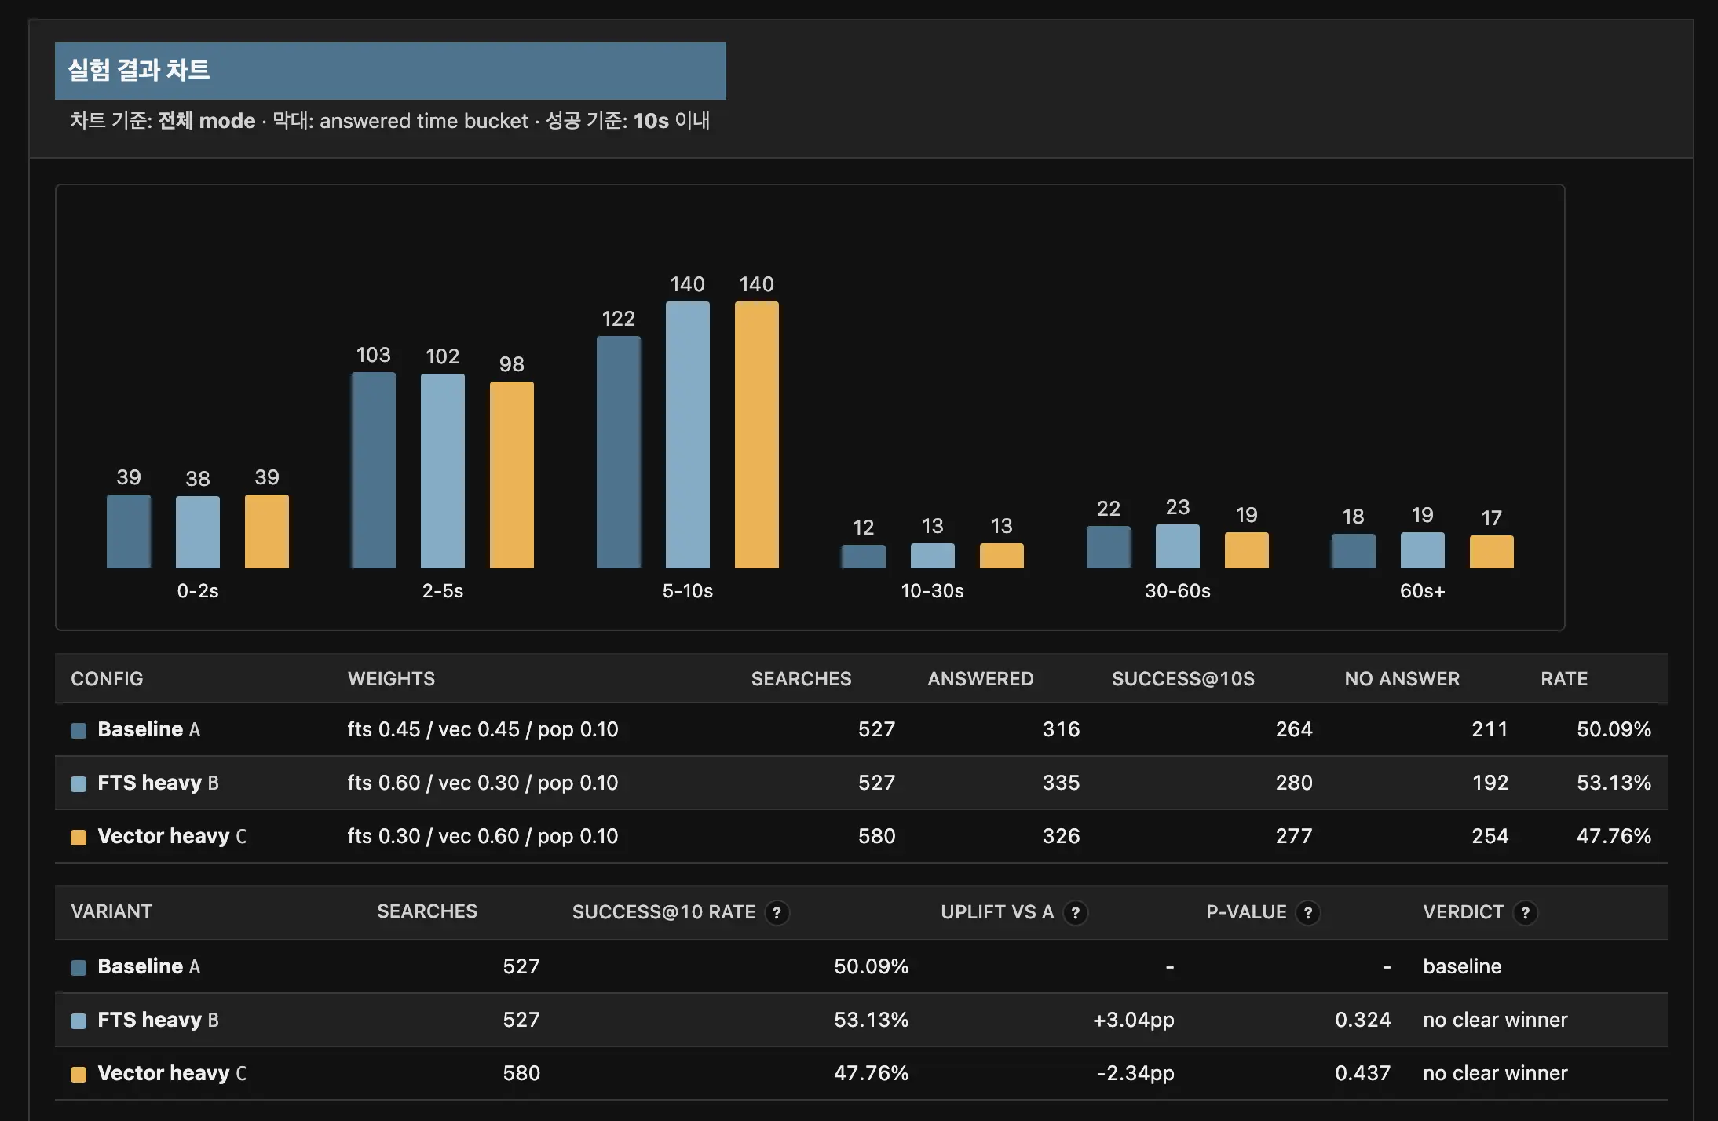Select the light blue bar labeled 38

click(198, 532)
